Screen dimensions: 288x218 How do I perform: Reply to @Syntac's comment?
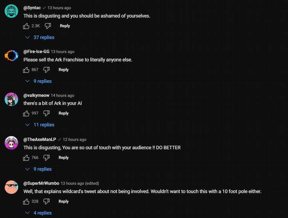(65, 26)
